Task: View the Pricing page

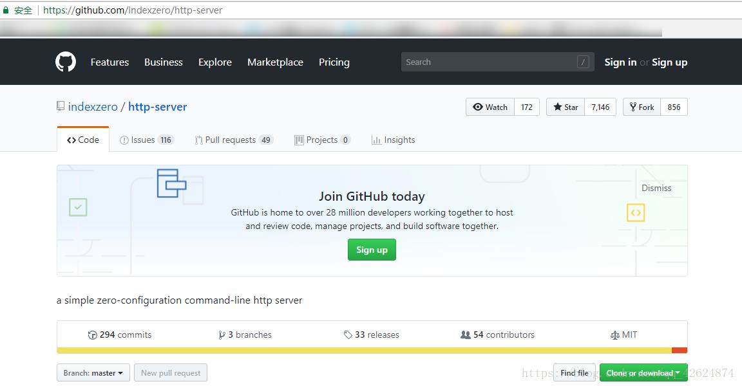Action: coord(334,62)
